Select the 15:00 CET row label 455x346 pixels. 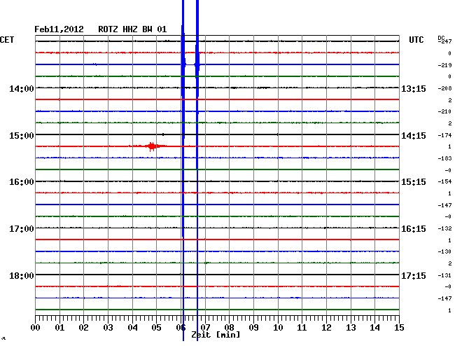22,136
